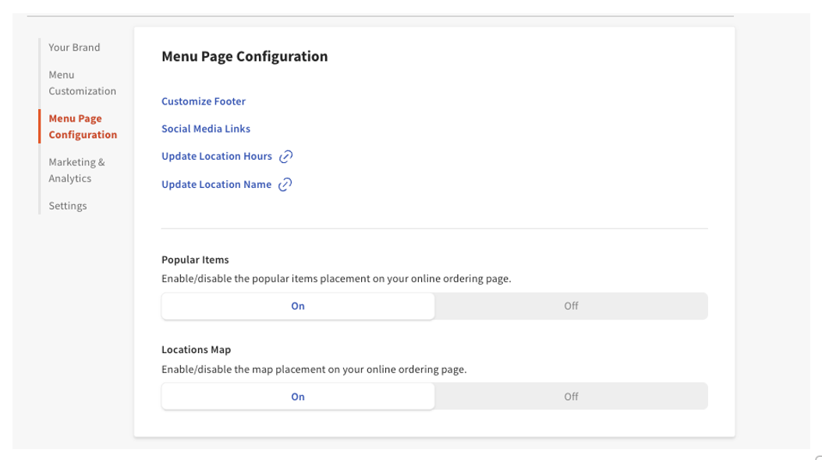The image size is (822, 460).
Task: Open the Customize Footer link
Action: point(203,101)
